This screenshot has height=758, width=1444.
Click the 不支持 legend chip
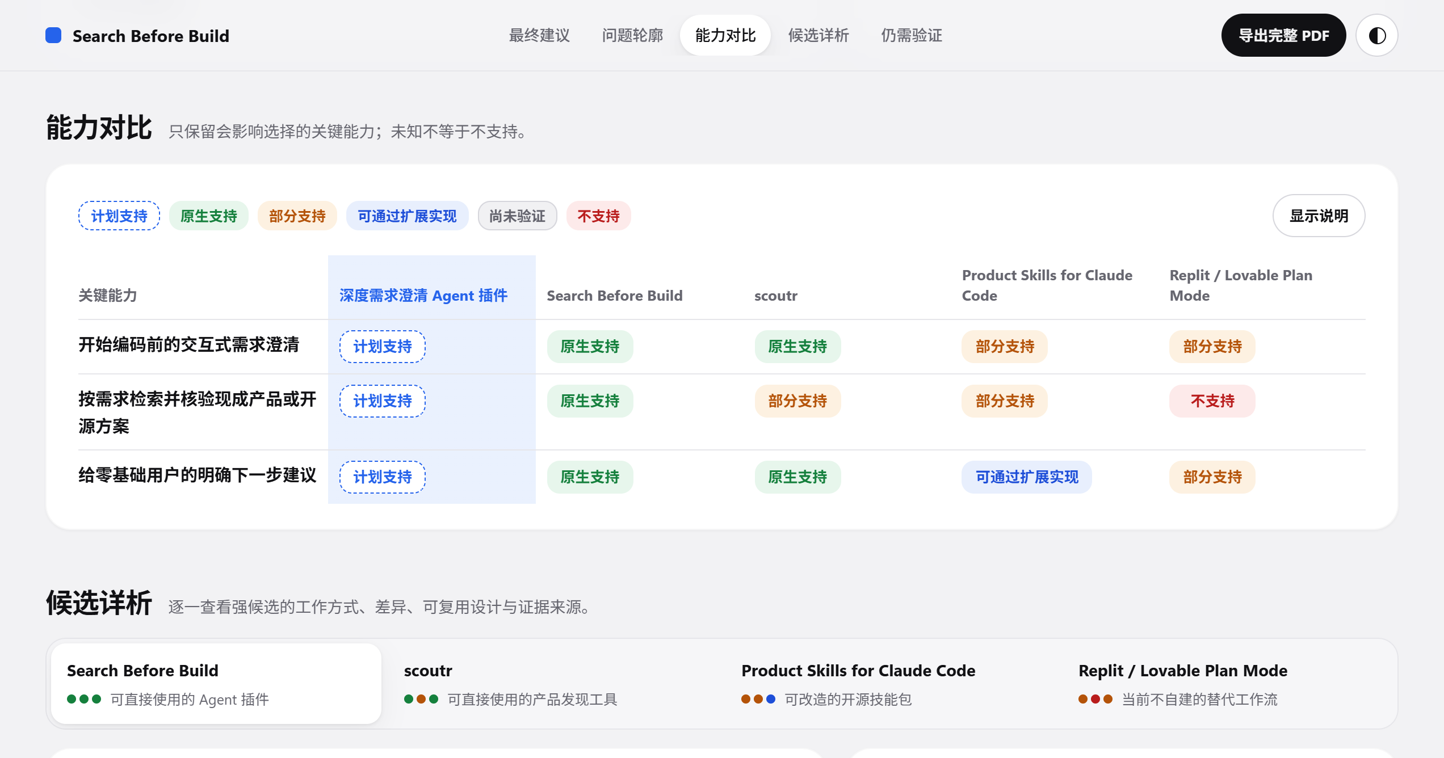click(598, 216)
